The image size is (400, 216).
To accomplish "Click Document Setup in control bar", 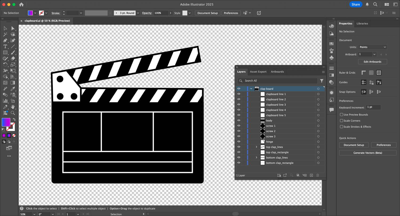I will click(208, 13).
